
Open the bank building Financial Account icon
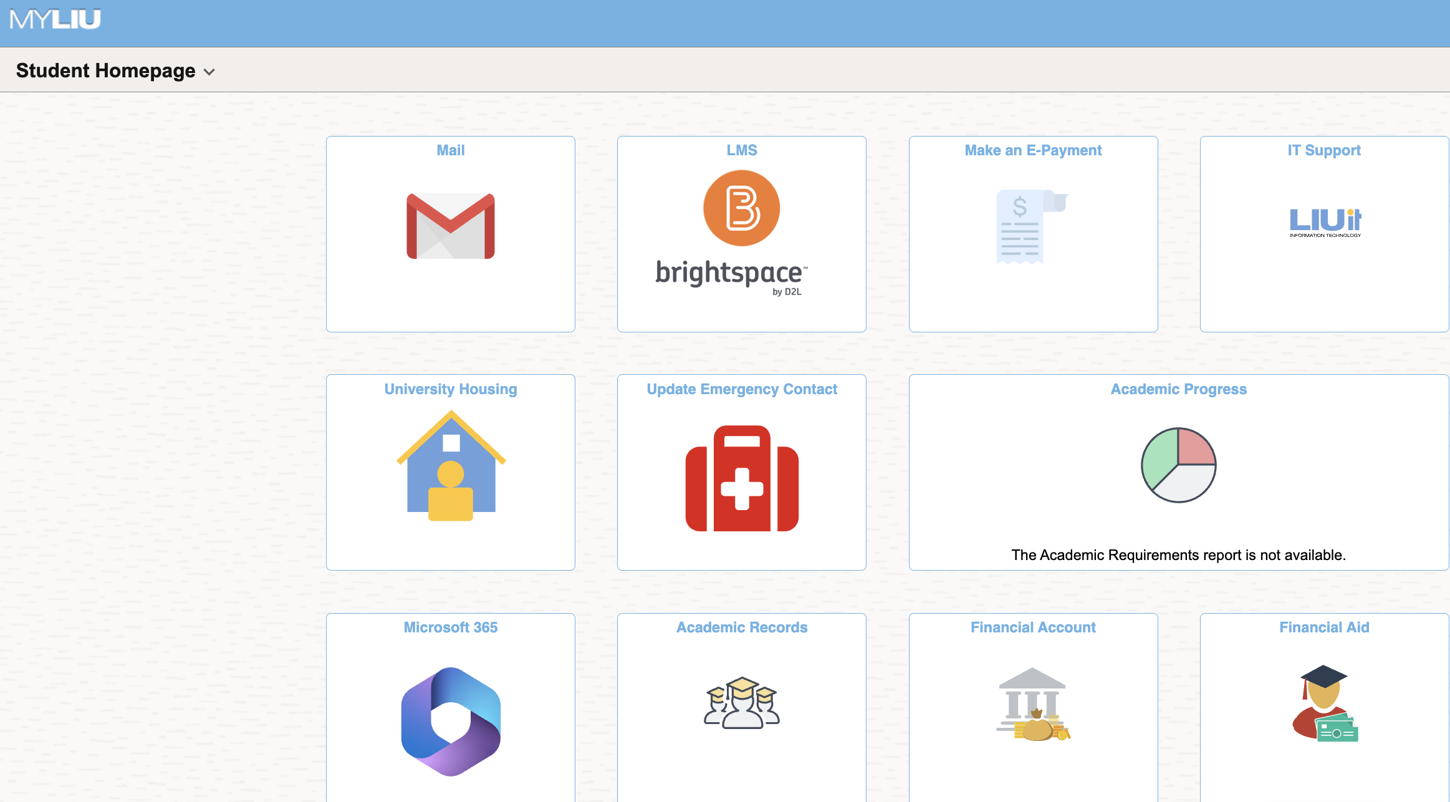1033,704
